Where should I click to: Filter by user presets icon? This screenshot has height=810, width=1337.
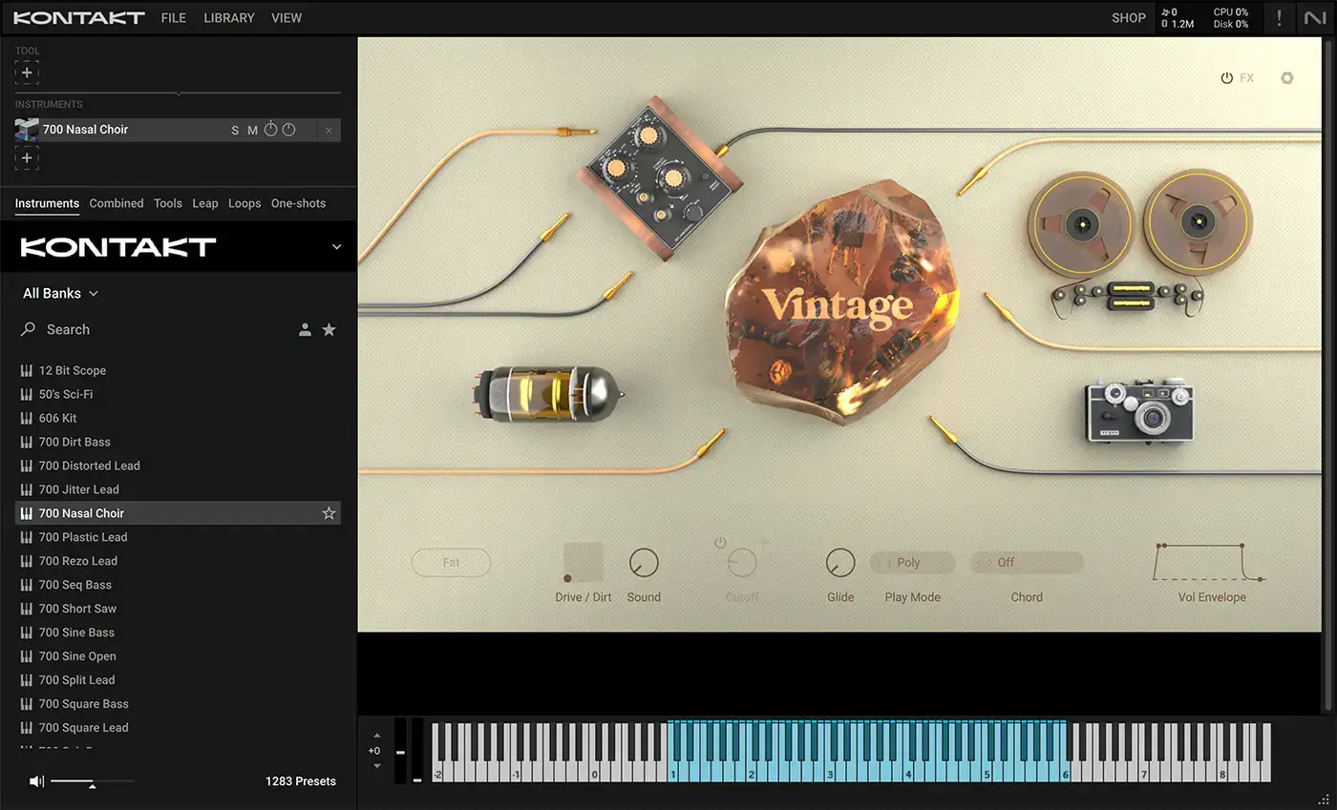click(x=305, y=329)
